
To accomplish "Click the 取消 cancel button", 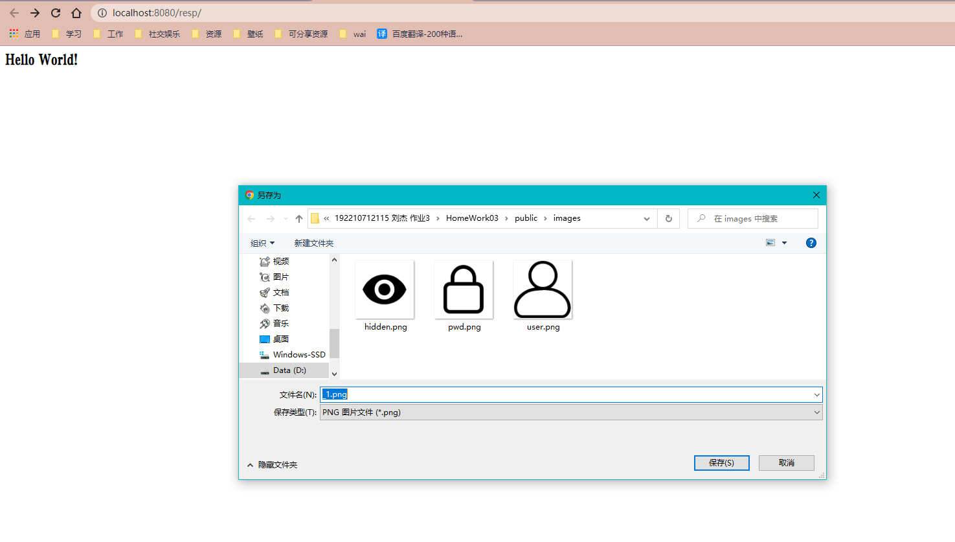I will pos(786,463).
